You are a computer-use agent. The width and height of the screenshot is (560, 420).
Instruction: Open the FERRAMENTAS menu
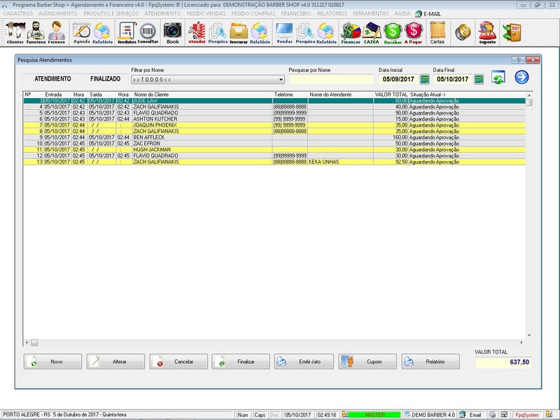(x=370, y=13)
